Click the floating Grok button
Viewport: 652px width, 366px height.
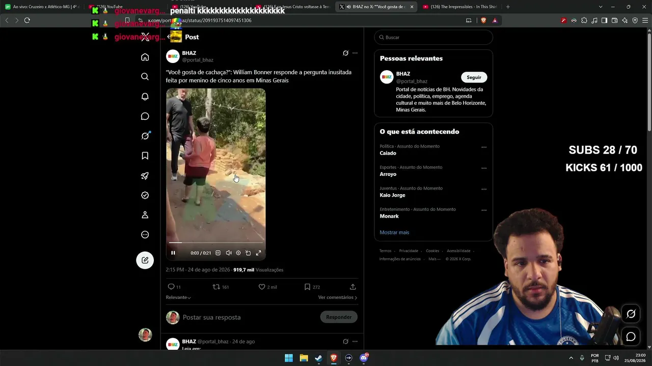[631, 314]
